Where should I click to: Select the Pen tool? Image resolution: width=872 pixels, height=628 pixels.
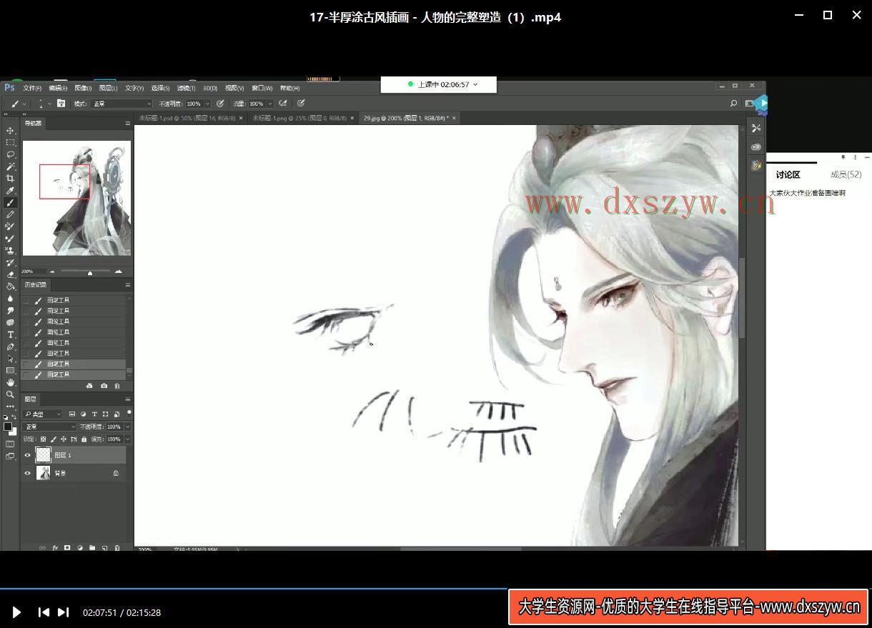[10, 347]
